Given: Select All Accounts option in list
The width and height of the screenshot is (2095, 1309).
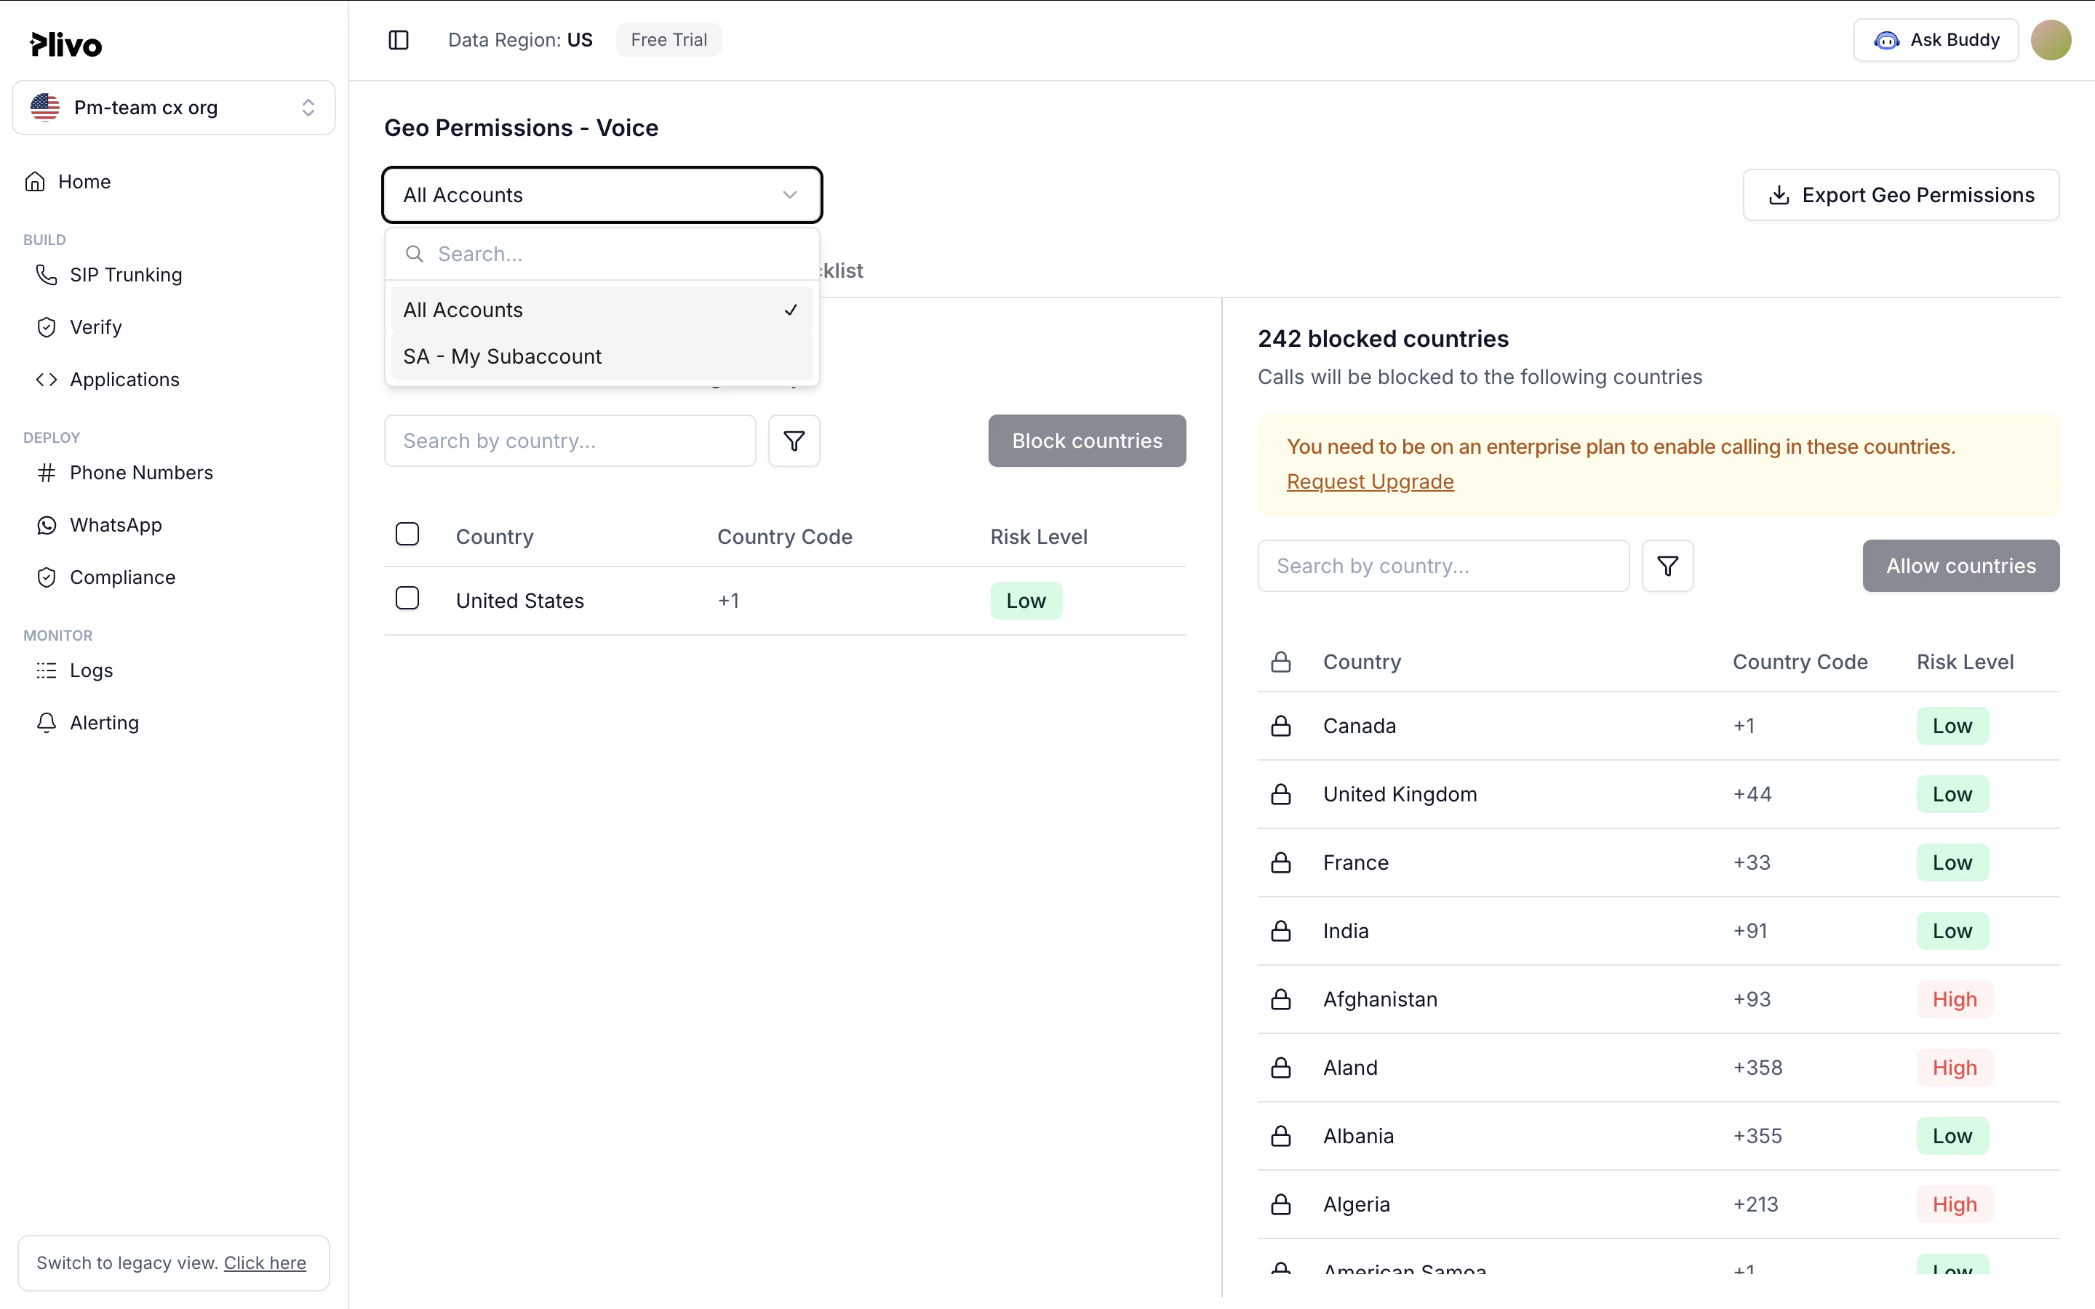Looking at the screenshot, I should [x=602, y=310].
